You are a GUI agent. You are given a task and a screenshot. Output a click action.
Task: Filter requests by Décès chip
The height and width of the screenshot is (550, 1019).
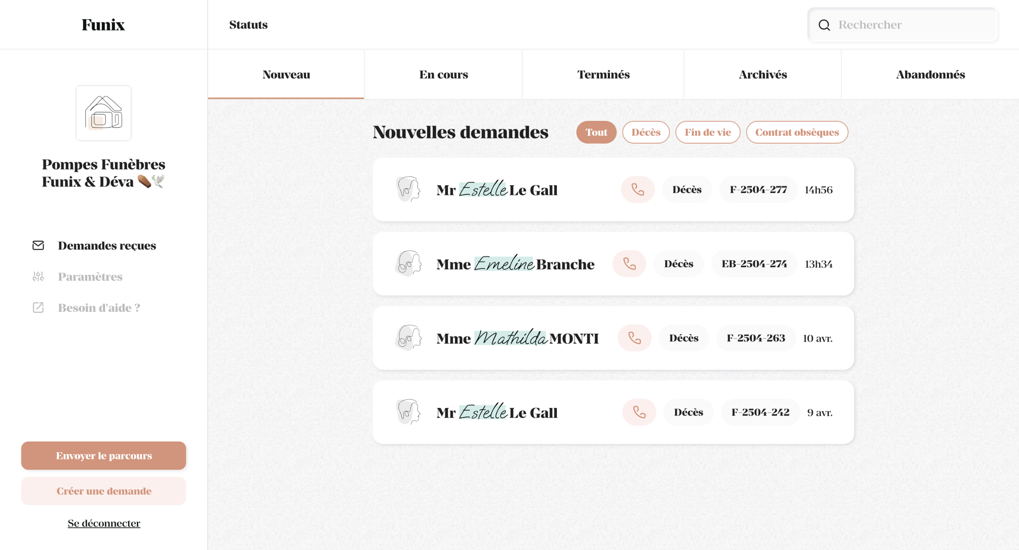point(646,132)
